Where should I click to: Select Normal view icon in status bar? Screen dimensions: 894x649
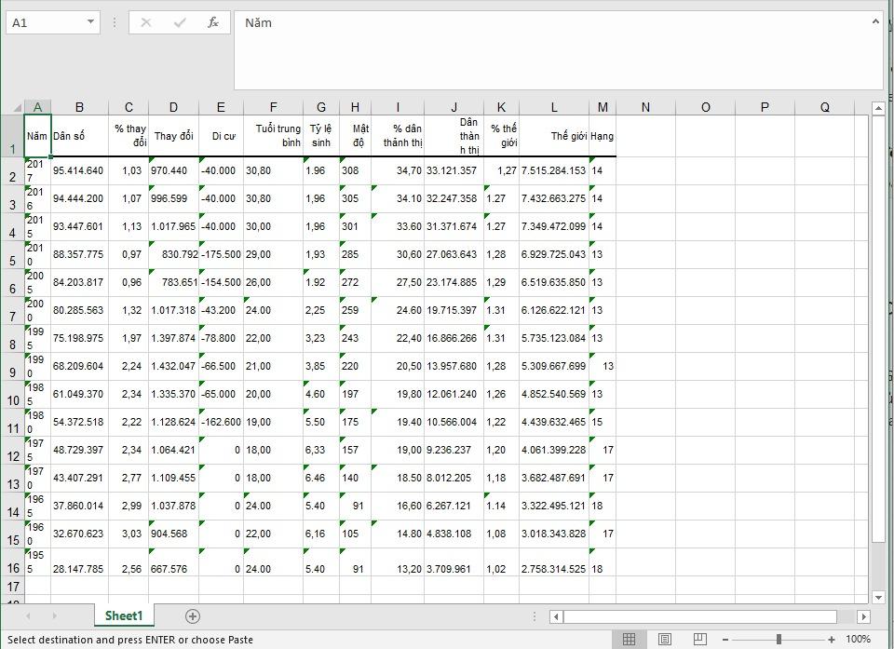tap(630, 639)
